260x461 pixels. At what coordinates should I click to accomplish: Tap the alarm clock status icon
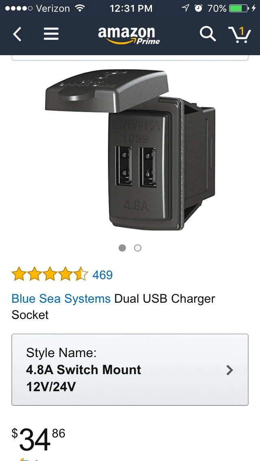[x=199, y=8]
